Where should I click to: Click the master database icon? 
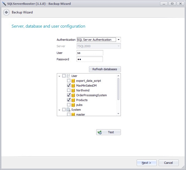coord(73,114)
